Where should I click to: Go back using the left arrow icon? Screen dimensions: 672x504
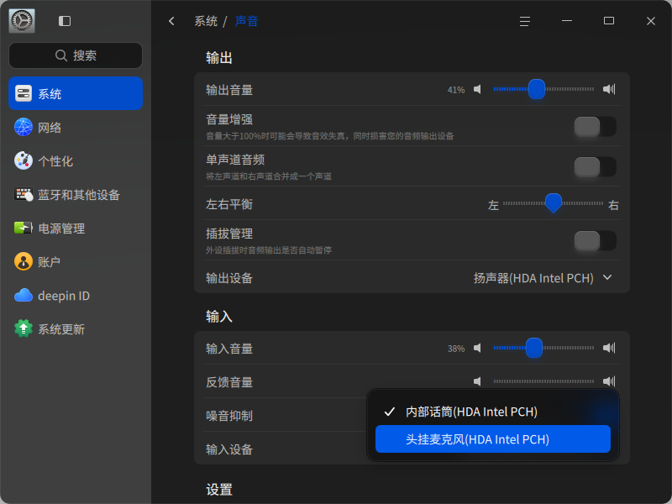point(171,21)
